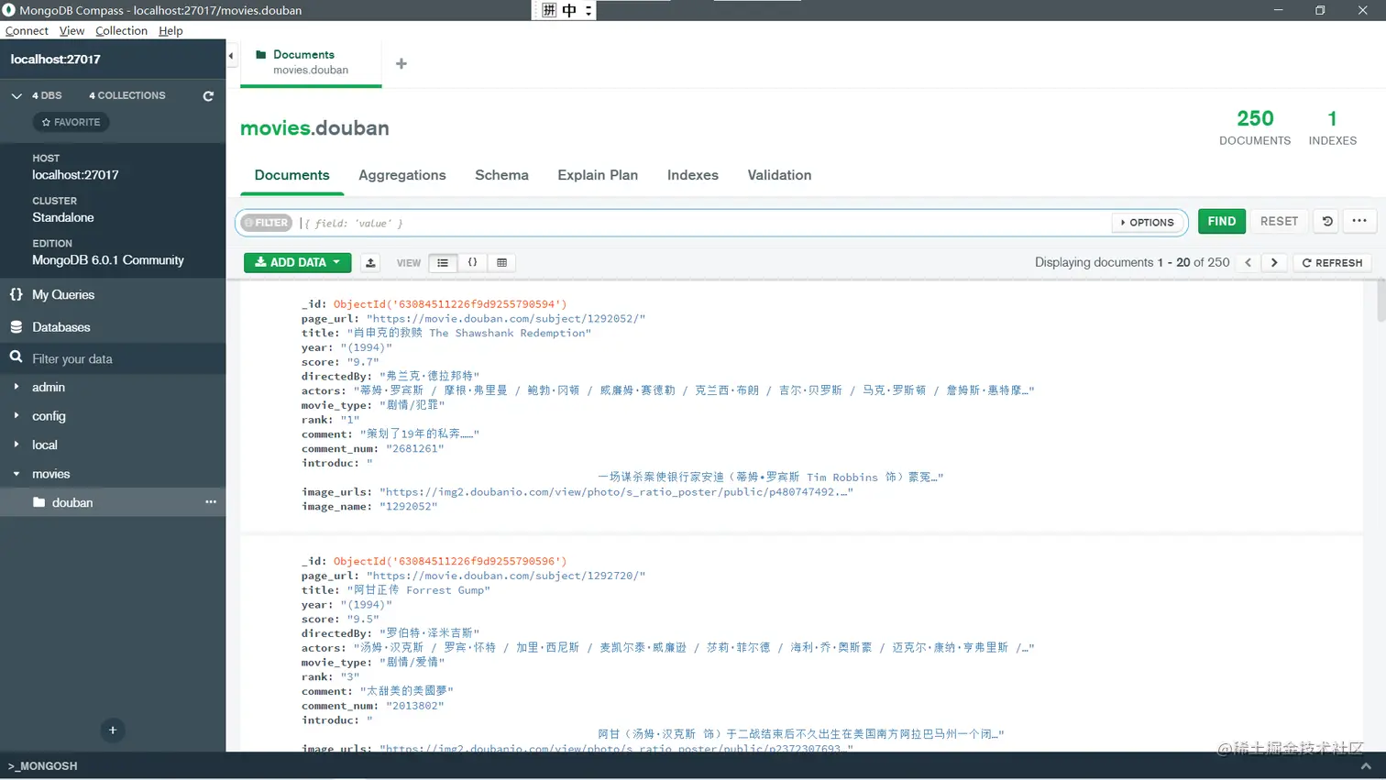Go to previous page of documents
The image size is (1386, 780).
[x=1248, y=263]
